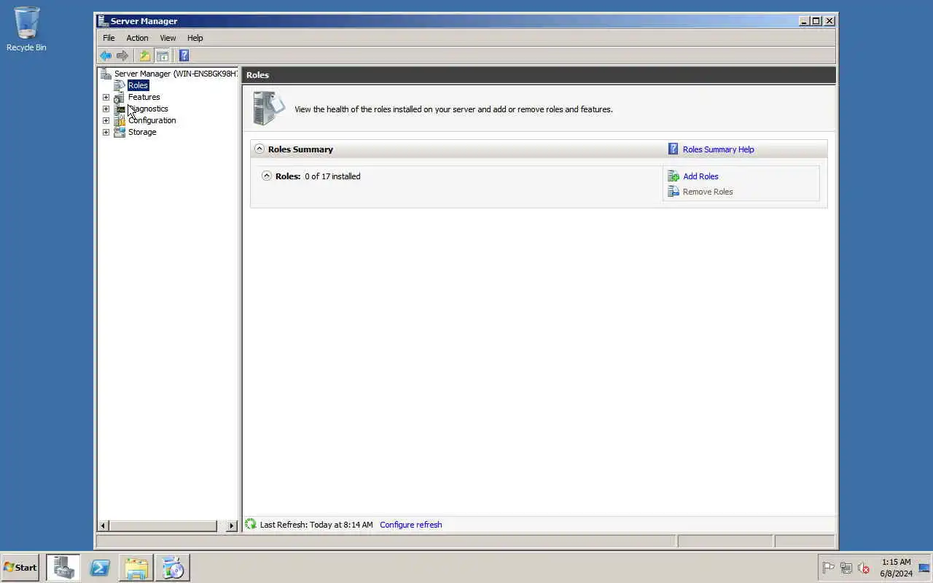Click the Remove Roles link
Viewport: 933px width, 583px height.
[708, 192]
